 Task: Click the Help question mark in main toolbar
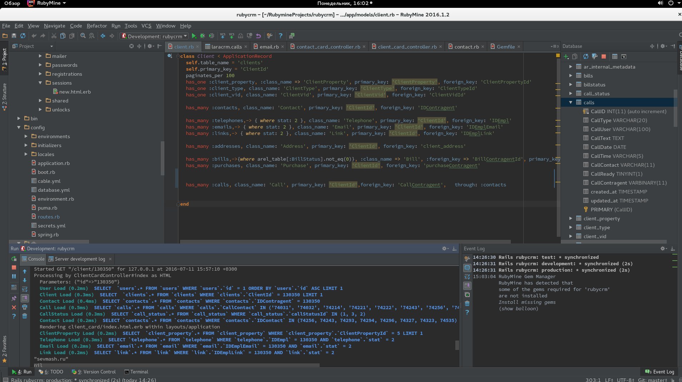click(x=281, y=36)
